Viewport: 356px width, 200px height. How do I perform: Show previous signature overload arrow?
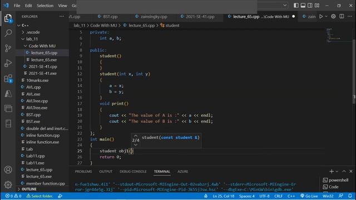point(136,136)
